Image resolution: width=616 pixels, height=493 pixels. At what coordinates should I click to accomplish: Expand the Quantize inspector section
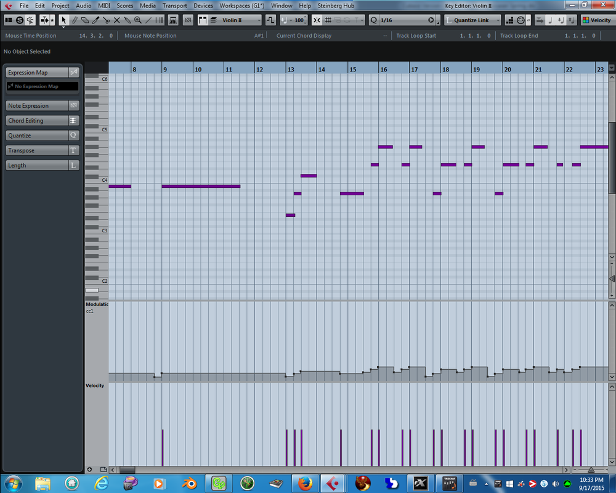43,135
